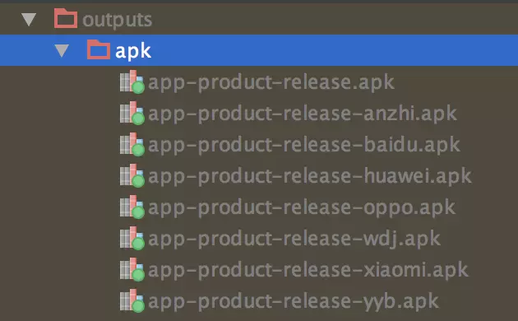Click icon of the oppo apk file
Screen dimensions: 518x321
tap(132, 207)
